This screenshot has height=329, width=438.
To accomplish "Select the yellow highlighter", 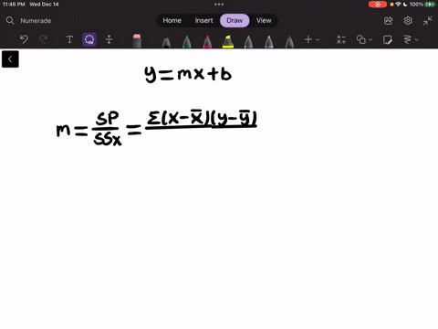I will tap(228, 42).
